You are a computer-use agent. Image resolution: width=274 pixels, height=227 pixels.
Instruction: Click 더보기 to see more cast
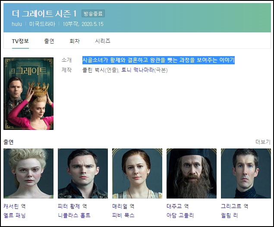263,142
